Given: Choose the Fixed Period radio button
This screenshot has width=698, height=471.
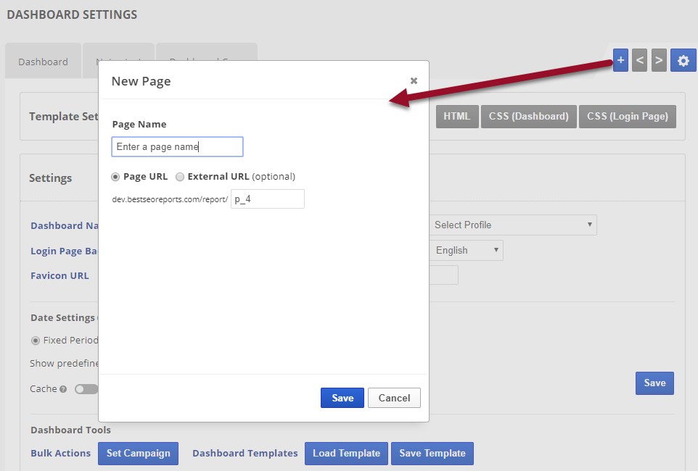Looking at the screenshot, I should pyautogui.click(x=36, y=340).
